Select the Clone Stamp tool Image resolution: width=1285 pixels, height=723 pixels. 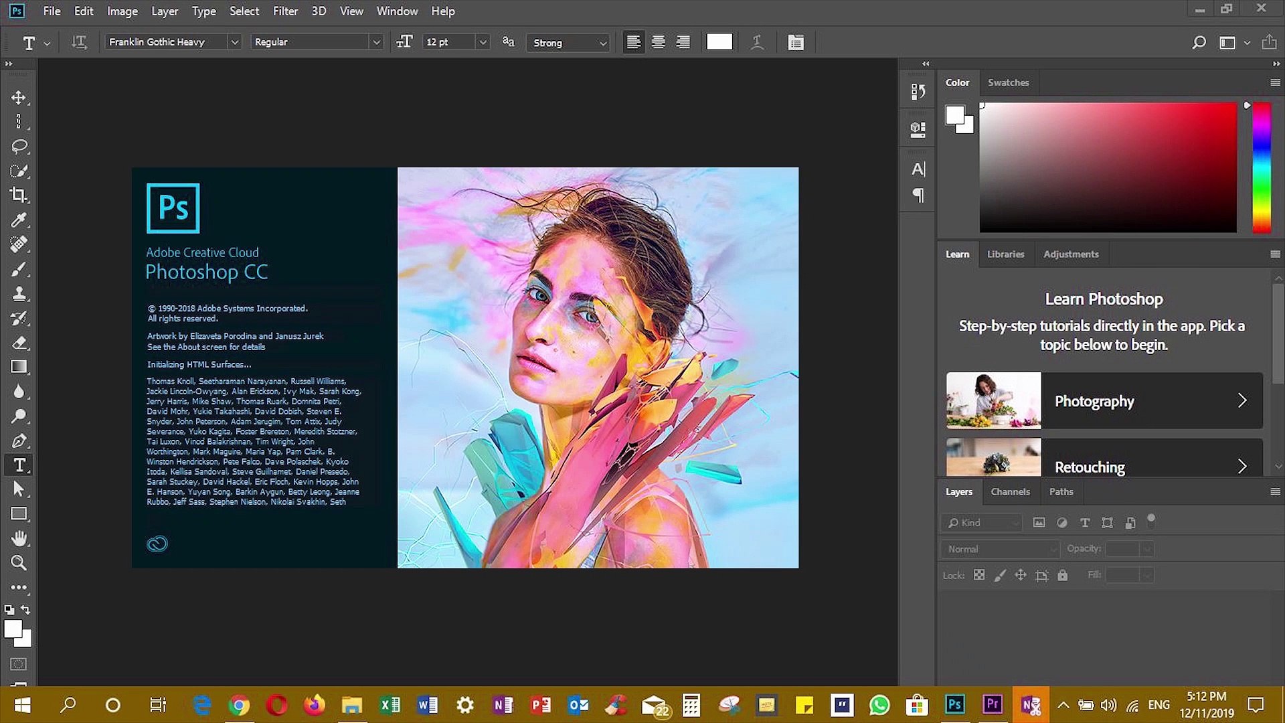point(19,293)
